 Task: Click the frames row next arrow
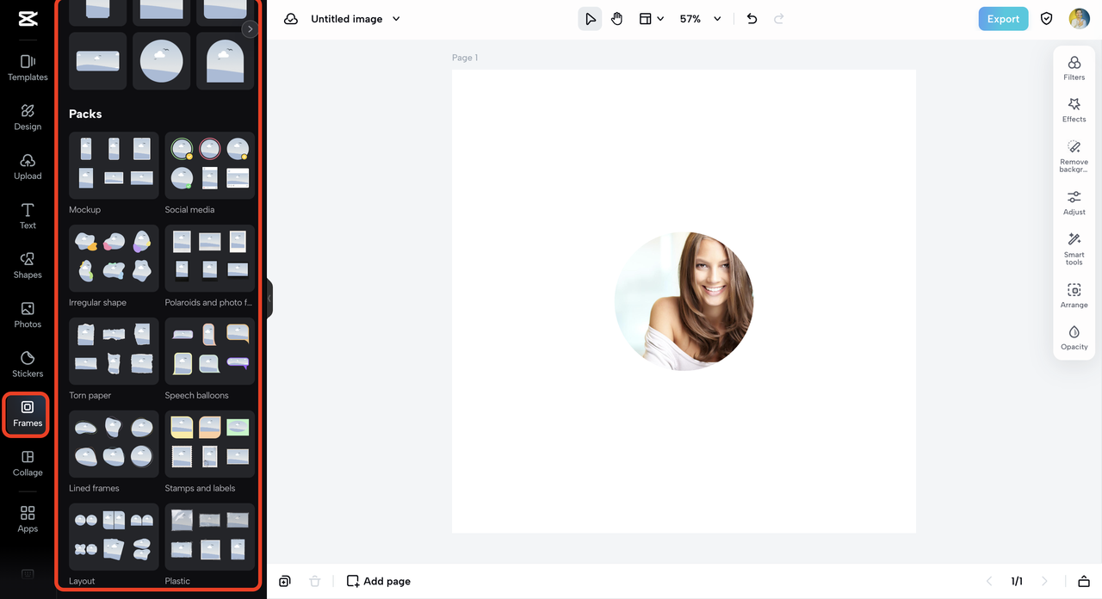point(250,29)
